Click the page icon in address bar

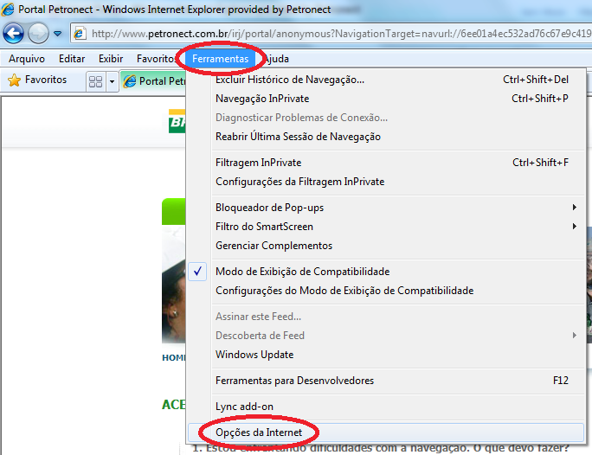(80, 34)
